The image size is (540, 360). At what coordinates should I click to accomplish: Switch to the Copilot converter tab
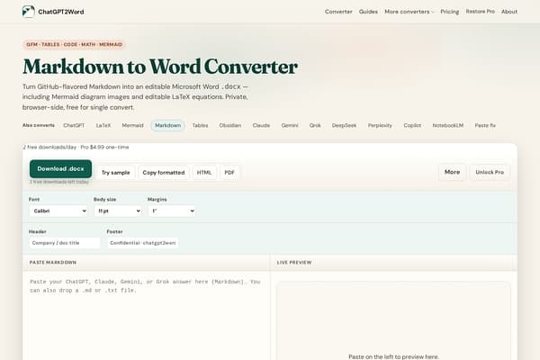[x=412, y=125]
